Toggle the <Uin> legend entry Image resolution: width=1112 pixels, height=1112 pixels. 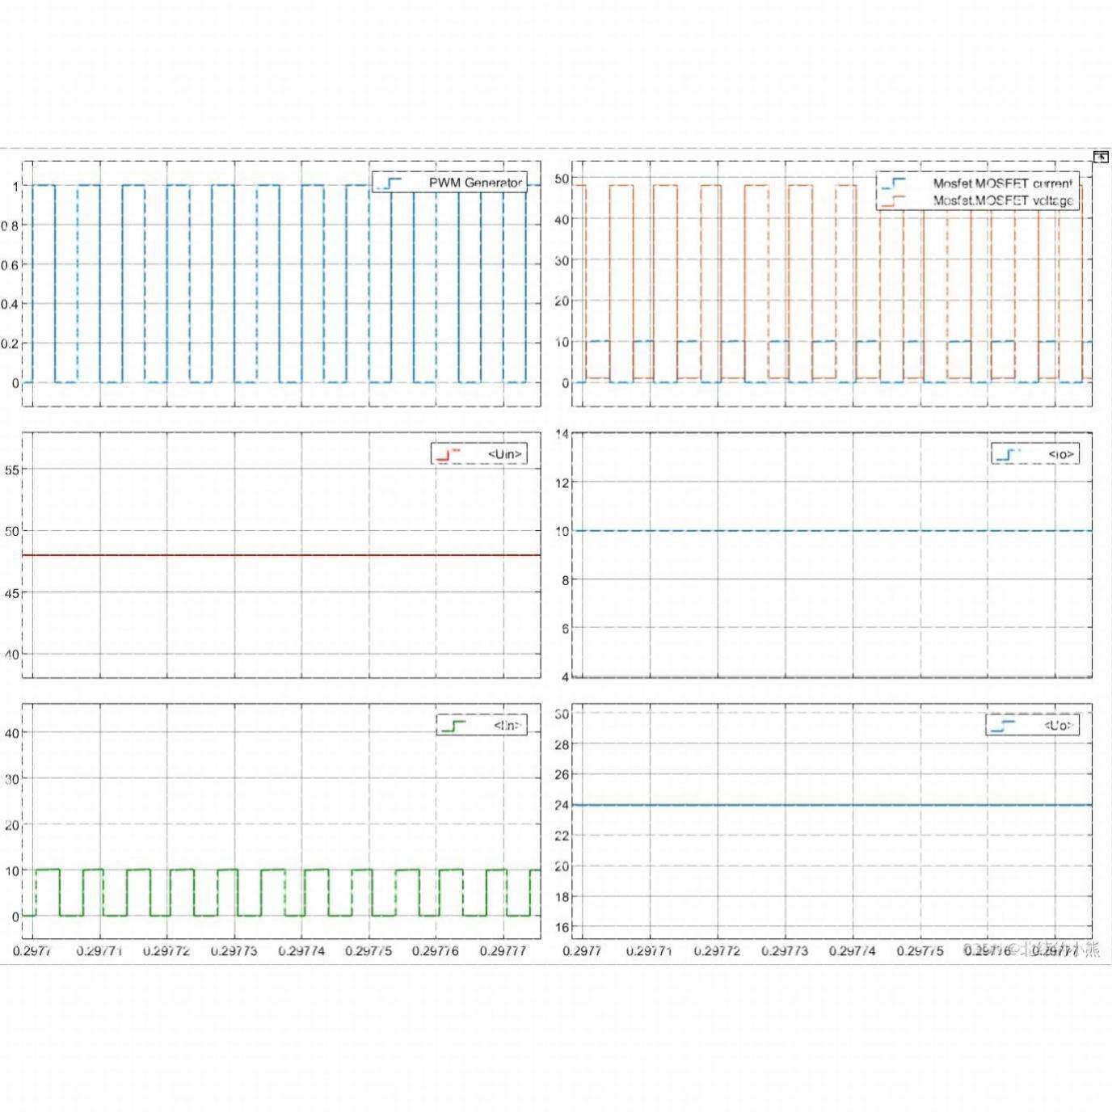pyautogui.click(x=479, y=454)
